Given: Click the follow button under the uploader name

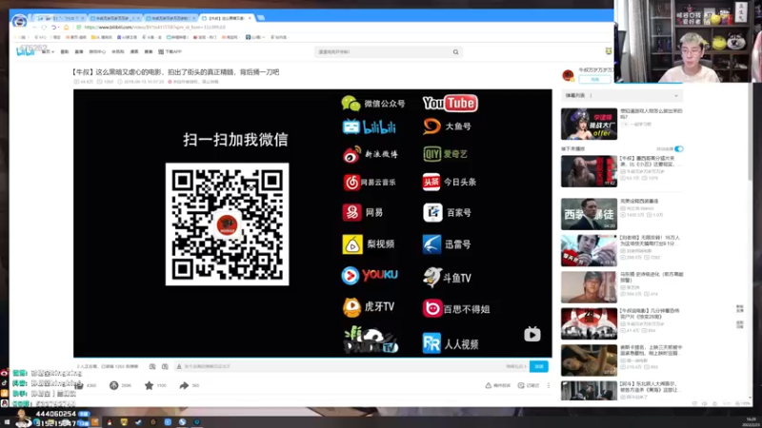Looking at the screenshot, I should pyautogui.click(x=594, y=79).
